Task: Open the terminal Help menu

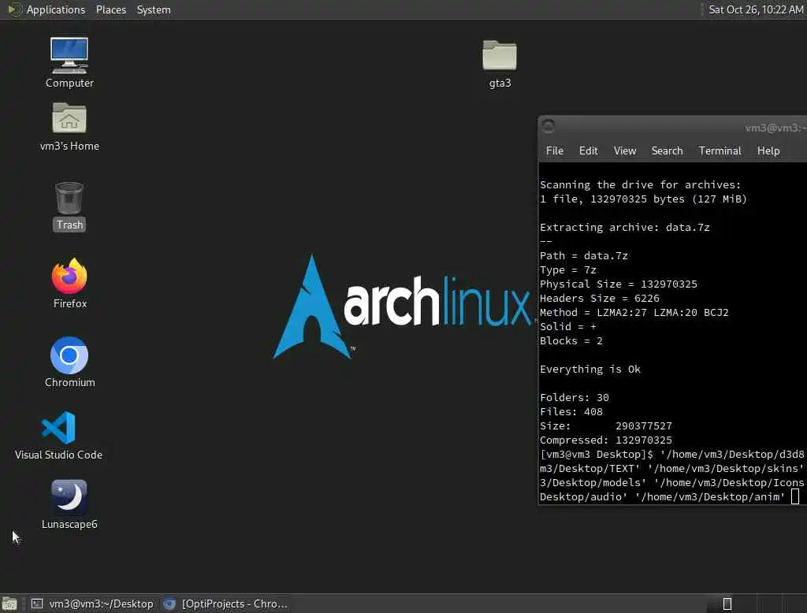Action: click(x=768, y=150)
